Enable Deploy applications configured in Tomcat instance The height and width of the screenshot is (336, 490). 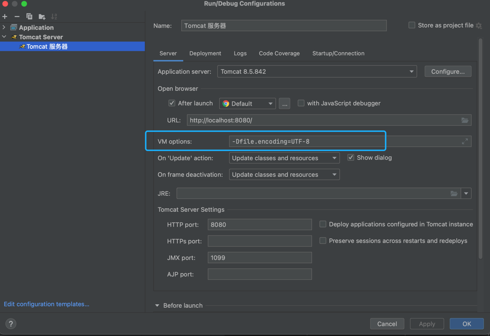tap(323, 224)
